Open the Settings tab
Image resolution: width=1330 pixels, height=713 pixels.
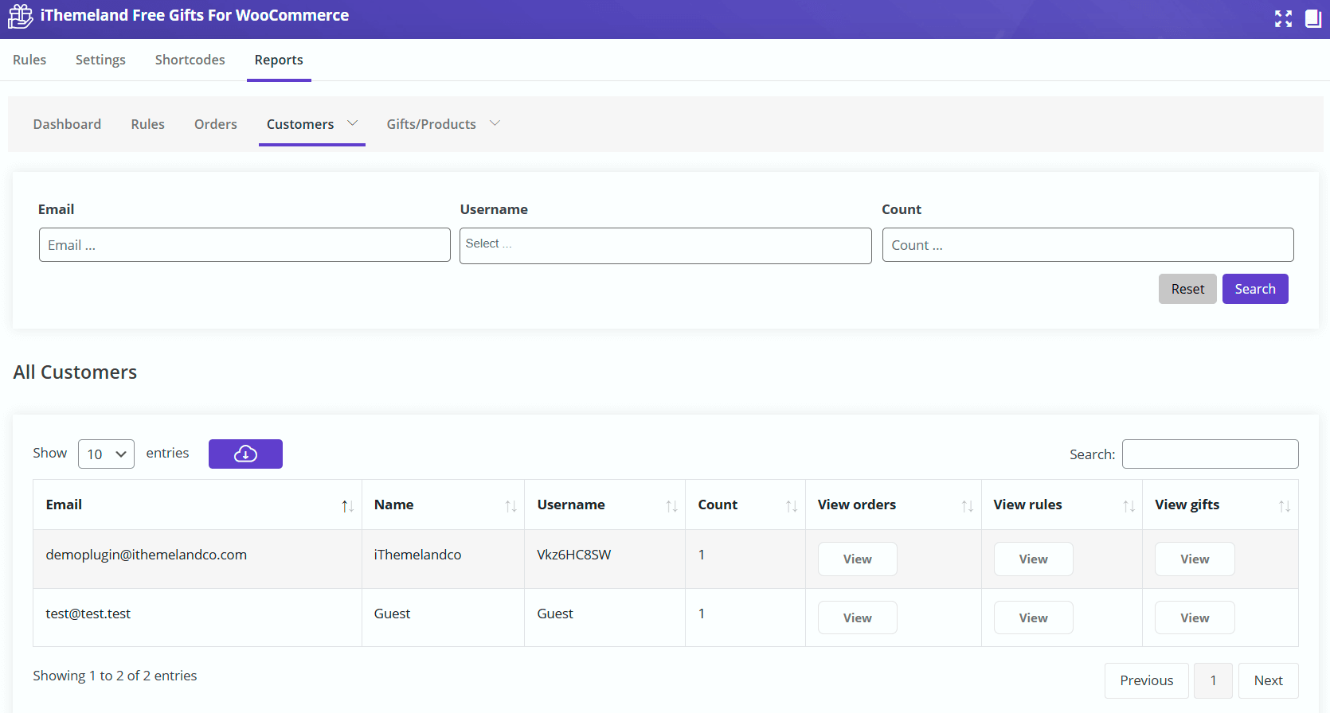click(x=100, y=60)
